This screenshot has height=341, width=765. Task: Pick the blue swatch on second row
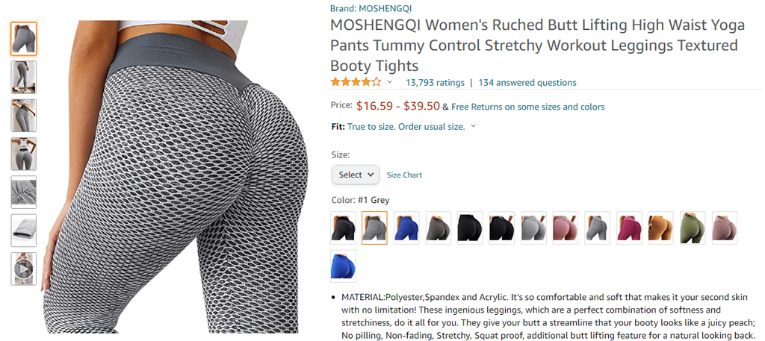(343, 266)
